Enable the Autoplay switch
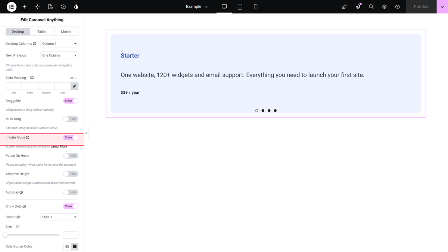The image size is (448, 252). pos(71,192)
